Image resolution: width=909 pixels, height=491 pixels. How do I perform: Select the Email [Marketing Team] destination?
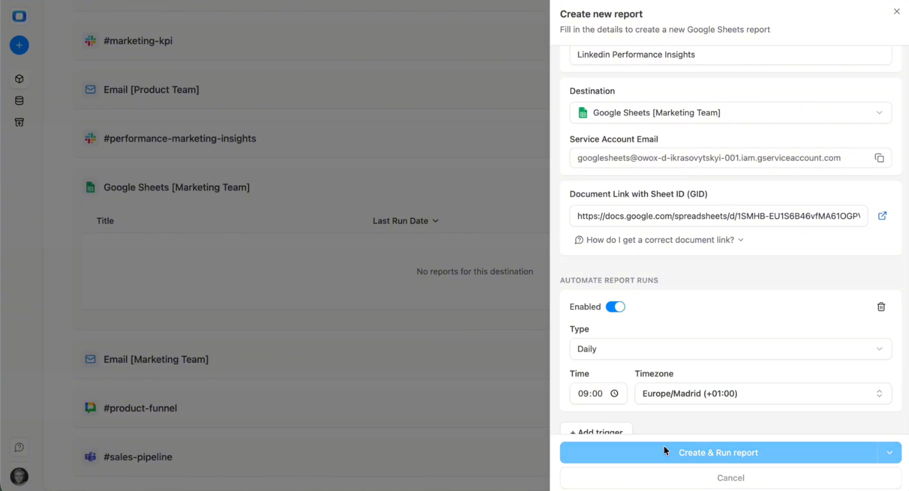coord(156,359)
